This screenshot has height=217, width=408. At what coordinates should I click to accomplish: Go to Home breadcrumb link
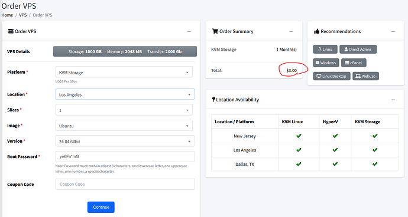click(x=7, y=15)
